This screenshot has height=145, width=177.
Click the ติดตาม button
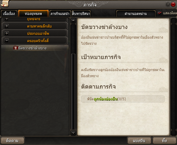pyautogui.click(x=12, y=141)
